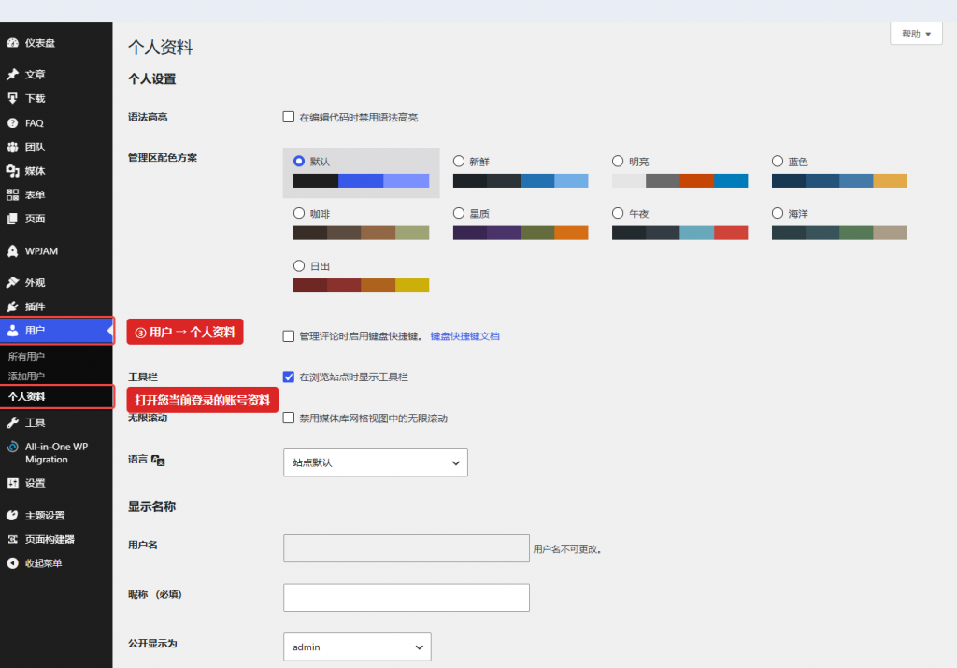Open the public display name admin dropdown
The width and height of the screenshot is (957, 668).
[357, 647]
